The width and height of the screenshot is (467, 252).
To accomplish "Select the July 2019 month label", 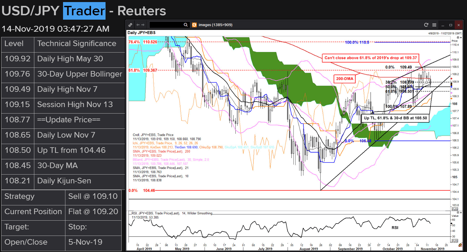I will click(265, 249).
